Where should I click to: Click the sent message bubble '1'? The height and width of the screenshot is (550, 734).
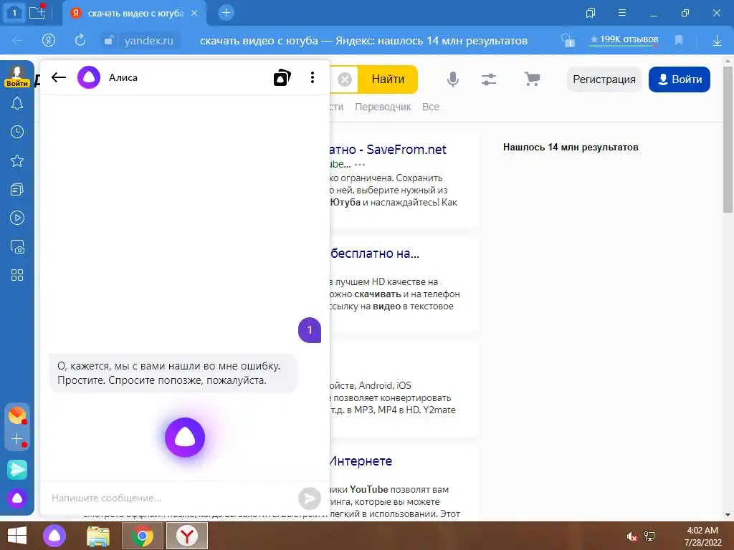[310, 330]
